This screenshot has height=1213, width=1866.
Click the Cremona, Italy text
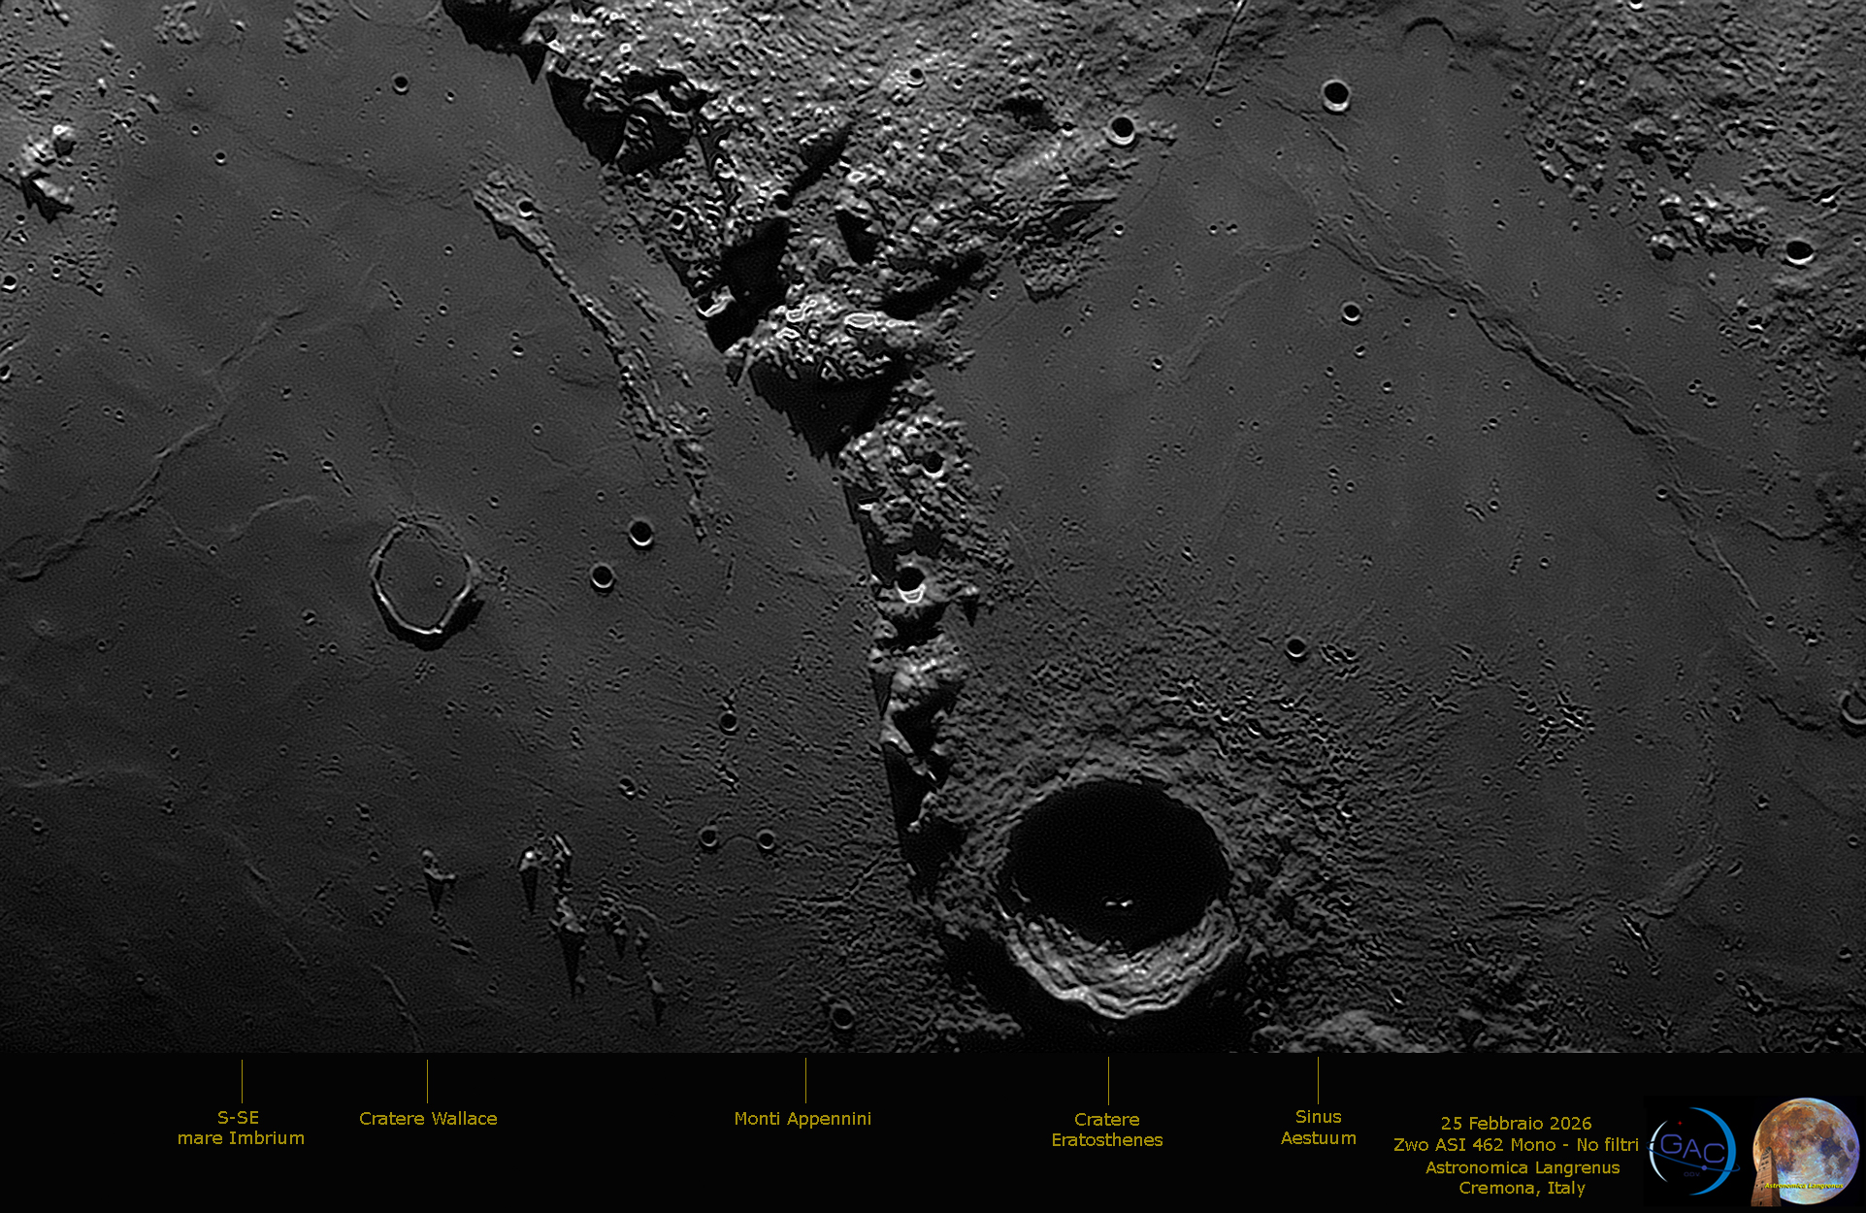coord(1522,1188)
